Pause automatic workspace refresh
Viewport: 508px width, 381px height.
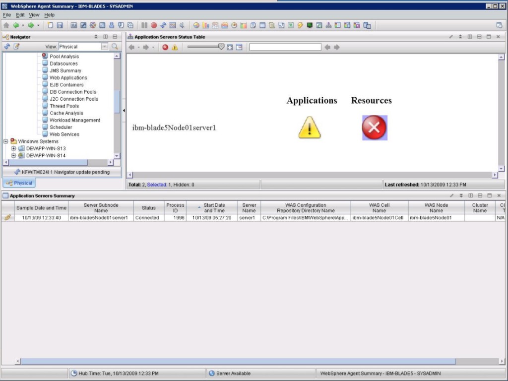tap(143, 25)
